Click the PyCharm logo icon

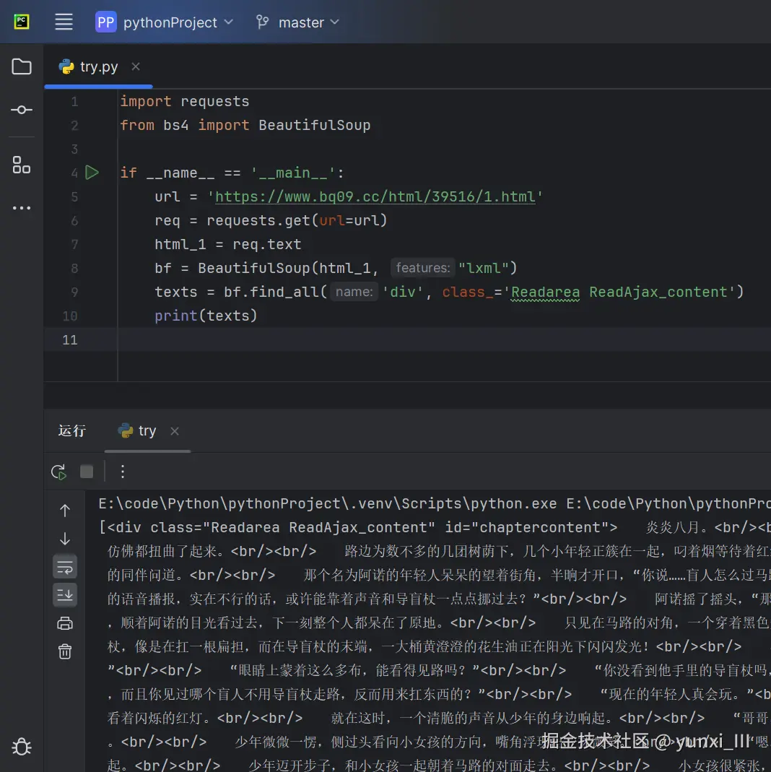pyautogui.click(x=21, y=22)
